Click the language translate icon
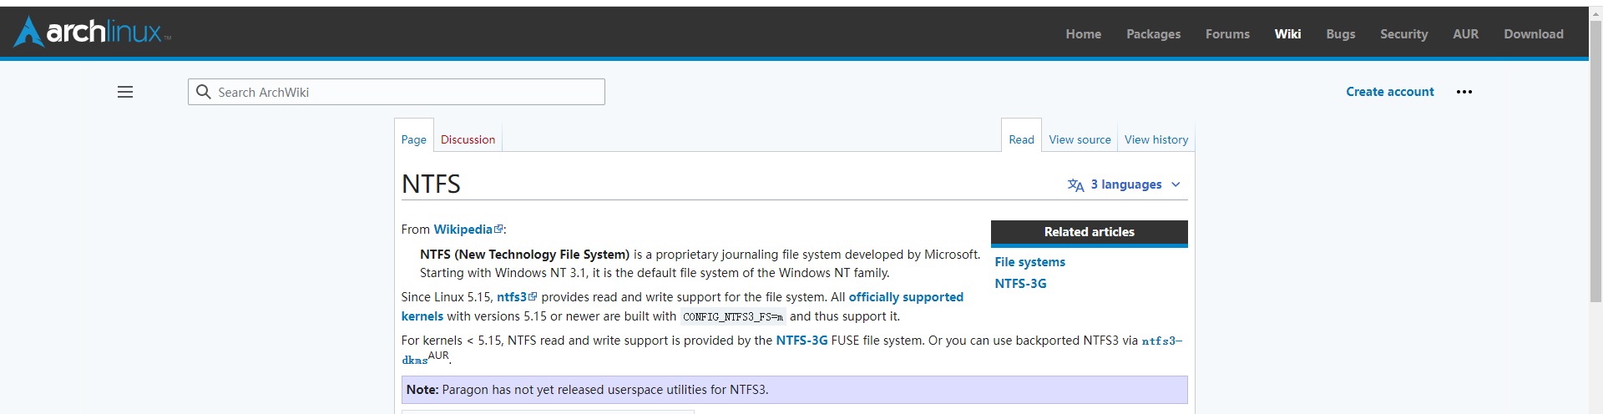The image size is (1603, 414). (x=1076, y=184)
